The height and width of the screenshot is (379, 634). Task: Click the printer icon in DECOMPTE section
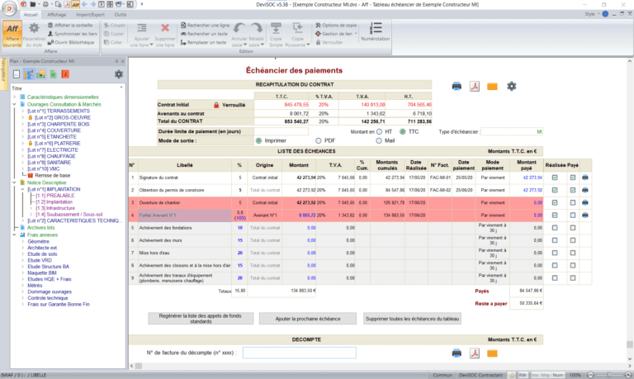pos(457,353)
